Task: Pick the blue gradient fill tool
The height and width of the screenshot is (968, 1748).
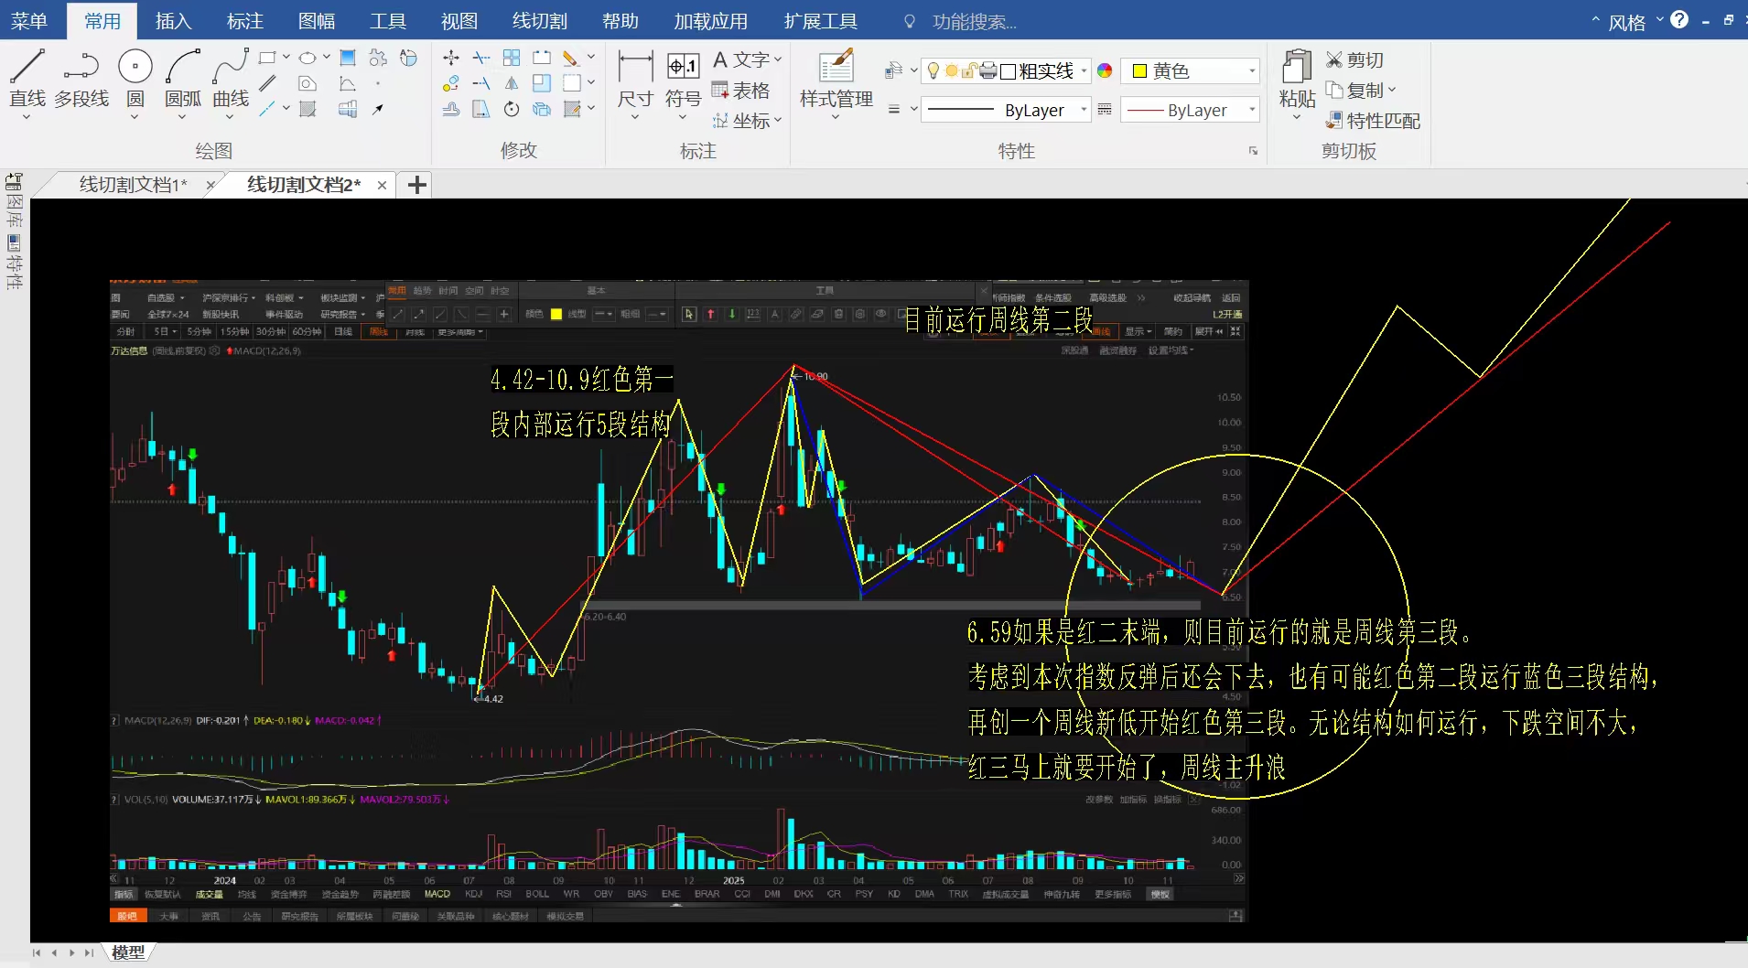Action: pyautogui.click(x=348, y=58)
